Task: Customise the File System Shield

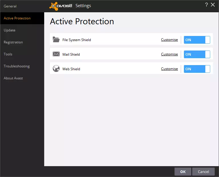Action: coord(169,40)
